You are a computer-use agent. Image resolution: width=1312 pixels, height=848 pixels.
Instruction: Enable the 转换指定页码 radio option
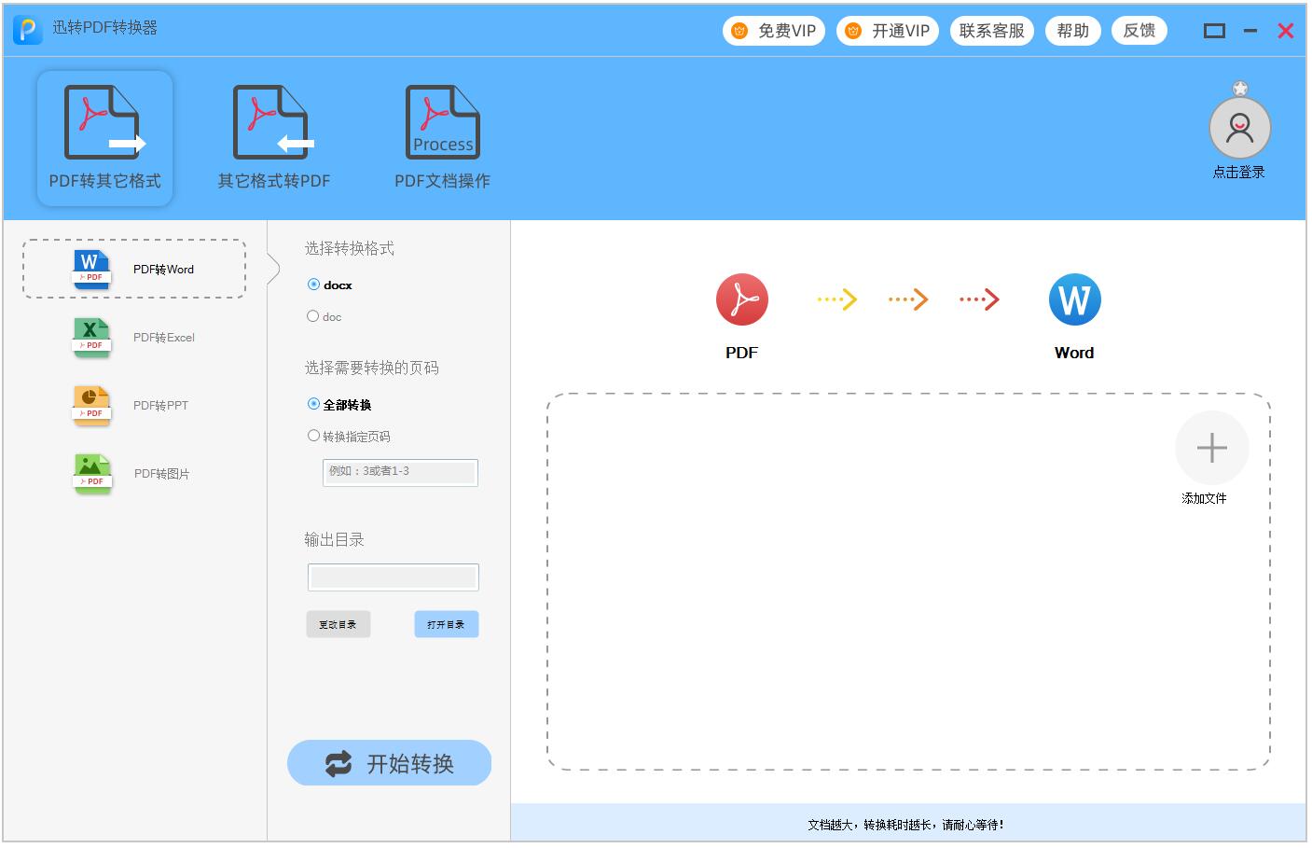point(313,436)
